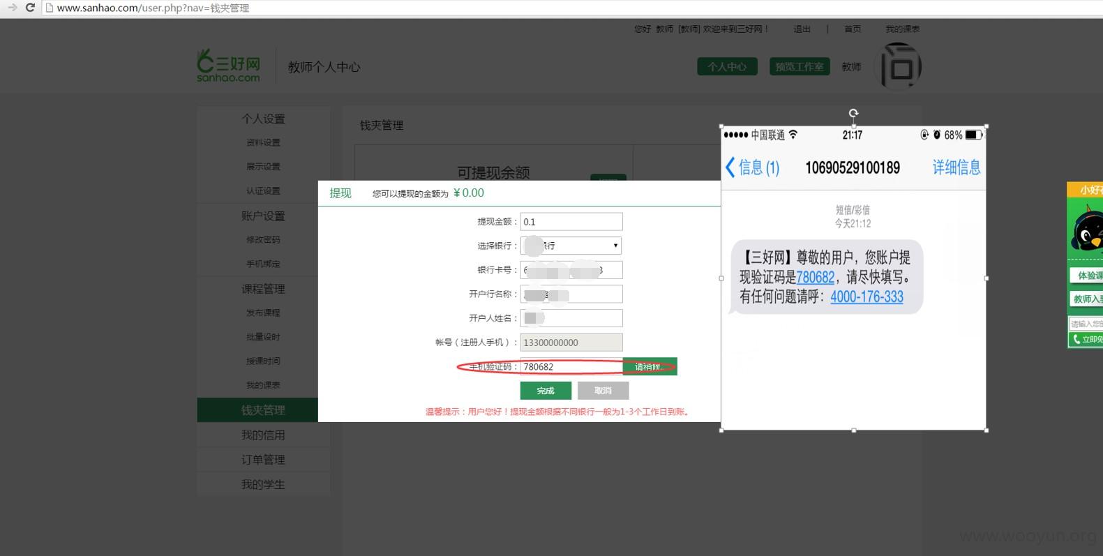
Task: Click the 4000-176-333 phone link in SMS
Action: click(866, 296)
